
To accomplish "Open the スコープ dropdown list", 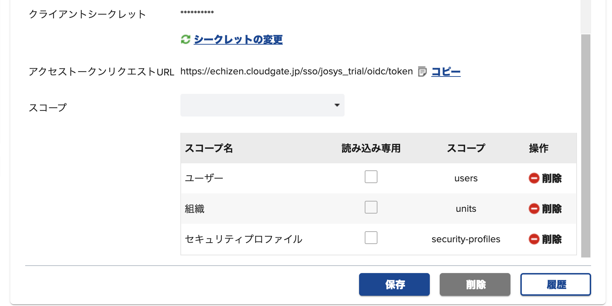I will [262, 105].
